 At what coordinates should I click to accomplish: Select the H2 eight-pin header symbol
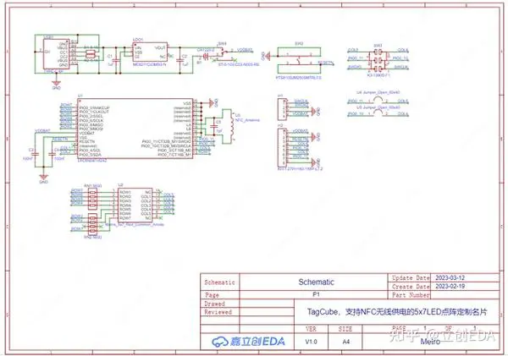click(x=282, y=148)
